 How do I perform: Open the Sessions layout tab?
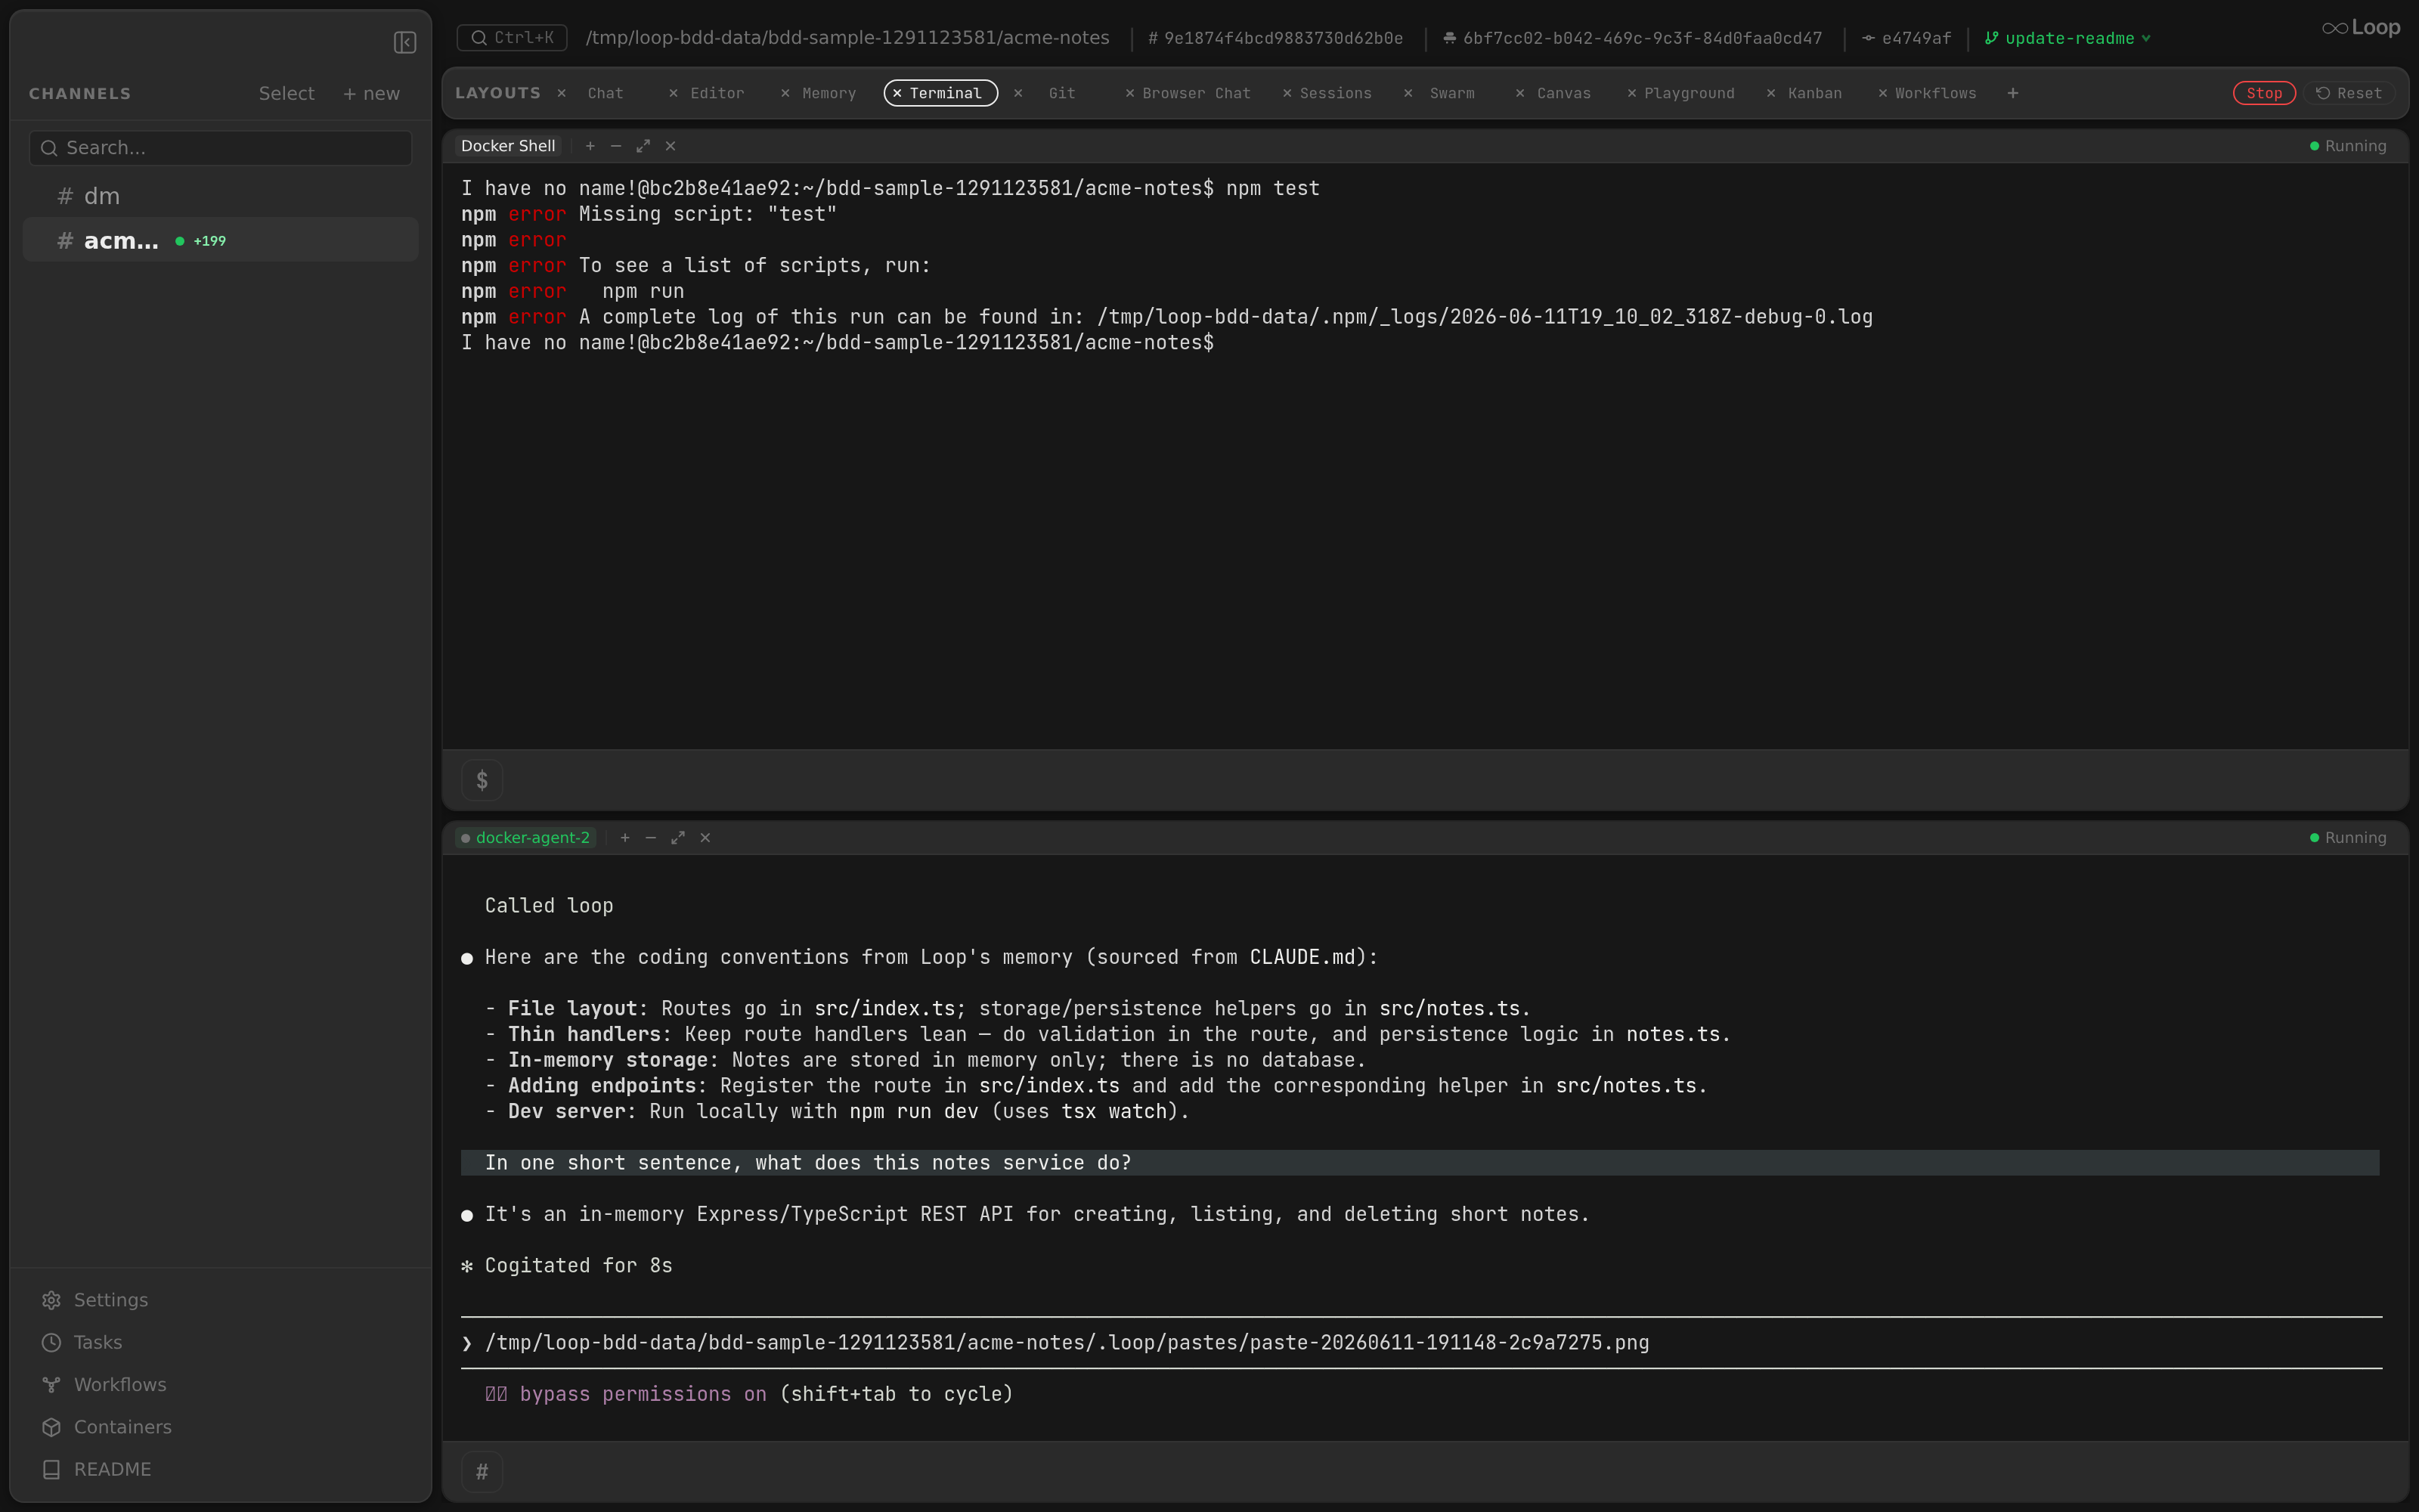tap(1334, 93)
